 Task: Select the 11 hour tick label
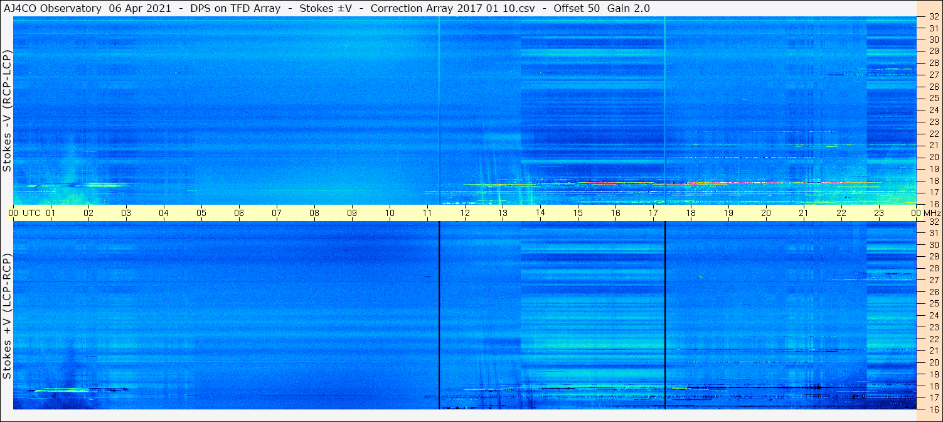coord(427,213)
